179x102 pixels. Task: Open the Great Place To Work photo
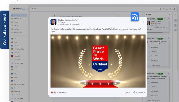point(98,61)
